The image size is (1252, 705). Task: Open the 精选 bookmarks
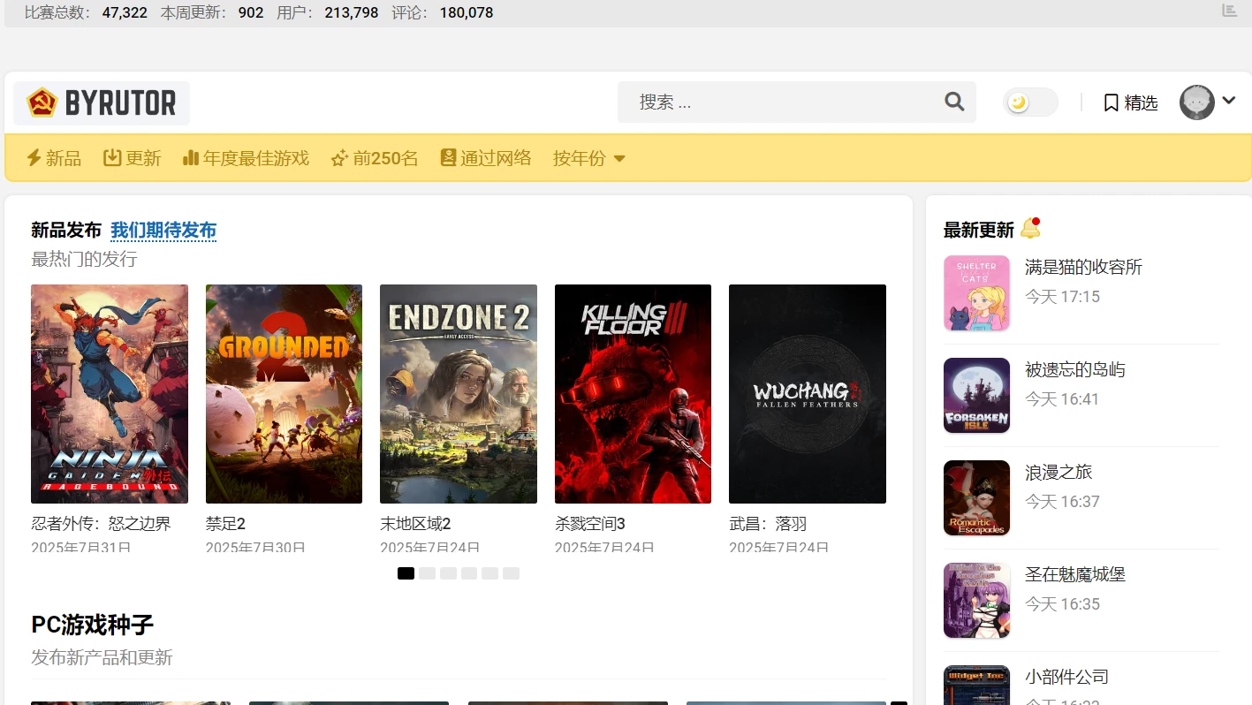tap(1130, 103)
